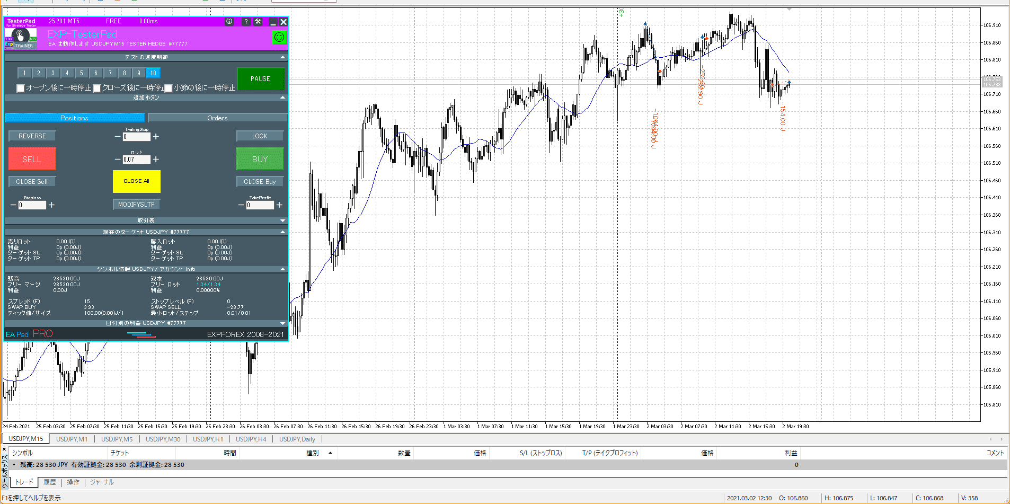Open the USDJPY,H1 chart tab
The width and height of the screenshot is (1010, 504).
pyautogui.click(x=208, y=439)
